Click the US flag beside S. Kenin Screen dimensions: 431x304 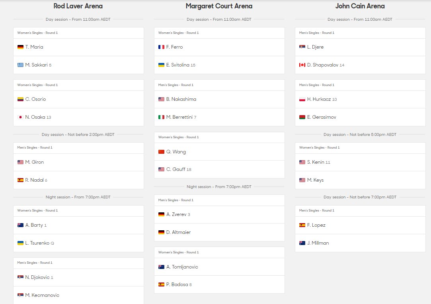click(x=302, y=162)
